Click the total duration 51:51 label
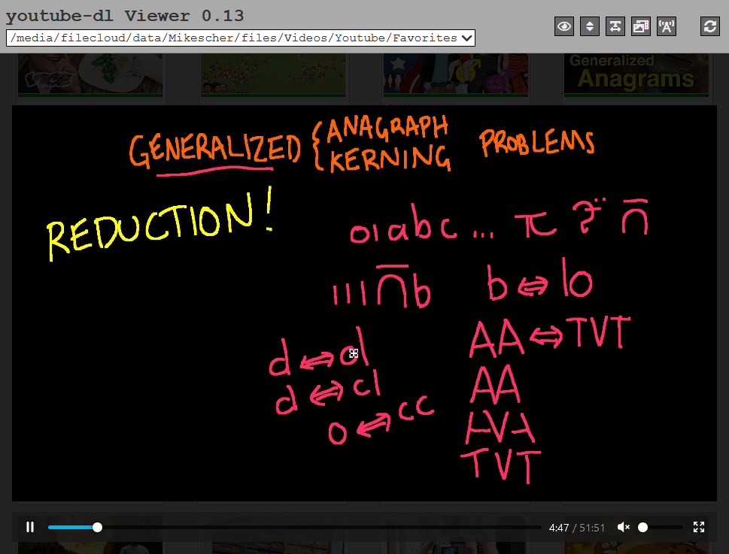 point(591,528)
